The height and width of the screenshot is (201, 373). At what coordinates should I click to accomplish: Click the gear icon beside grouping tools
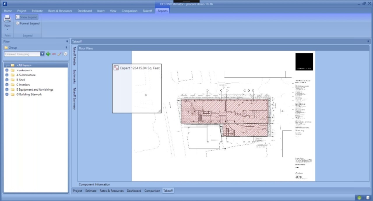(x=65, y=54)
